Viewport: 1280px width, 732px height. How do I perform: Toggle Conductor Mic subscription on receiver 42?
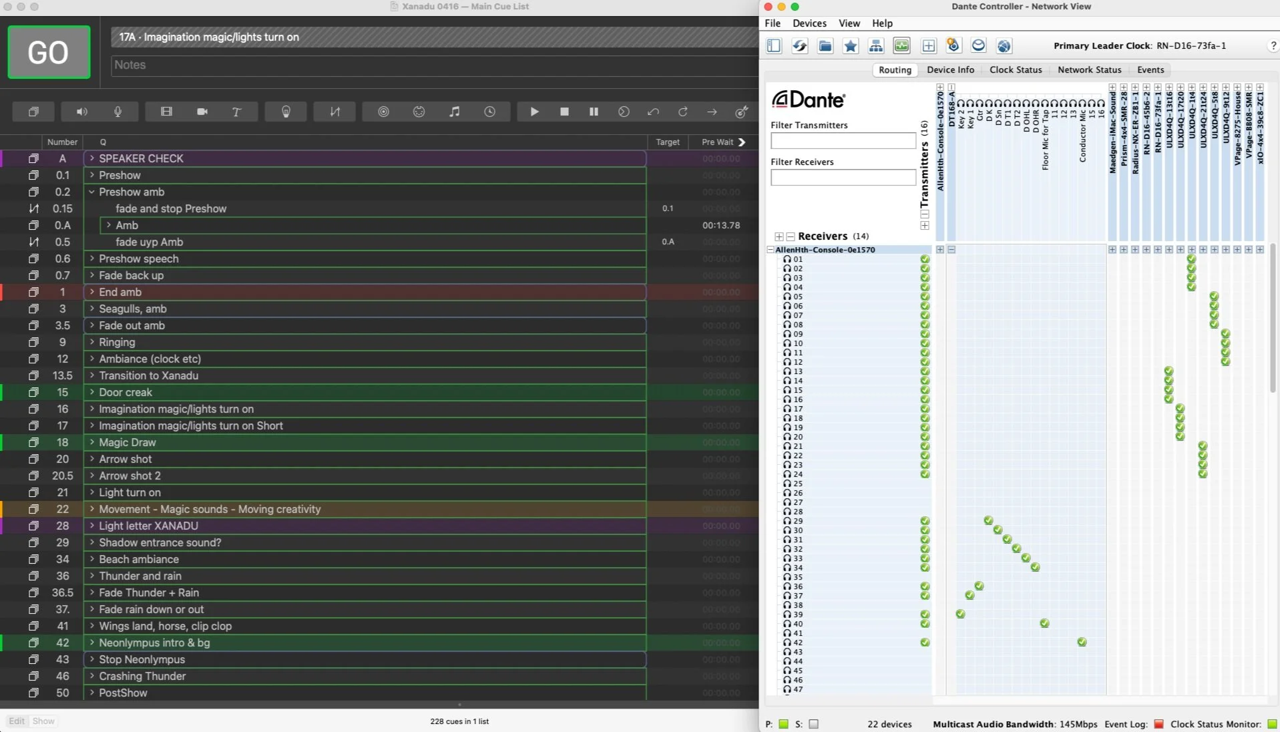point(1082,642)
